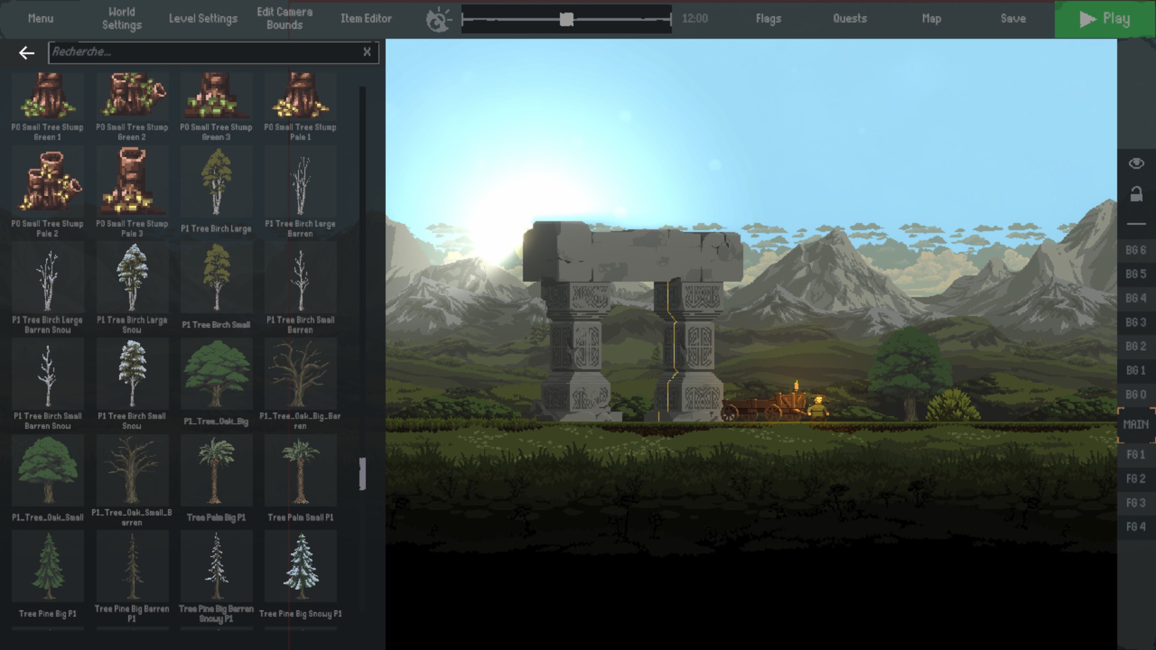Click the minus line above BG 6
Image resolution: width=1156 pixels, height=650 pixels.
(1136, 224)
